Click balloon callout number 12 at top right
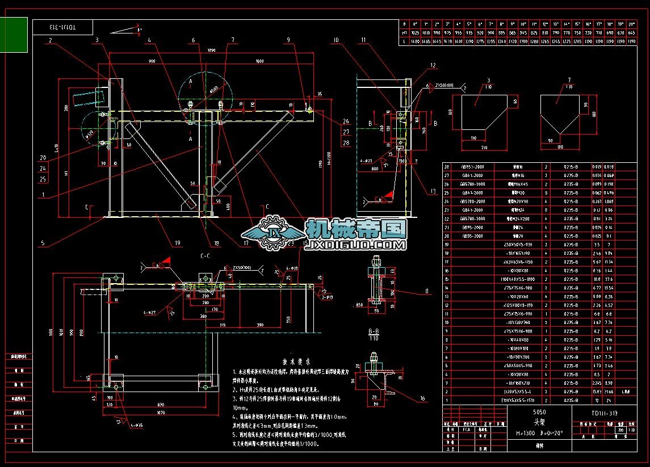 pyautogui.click(x=433, y=66)
